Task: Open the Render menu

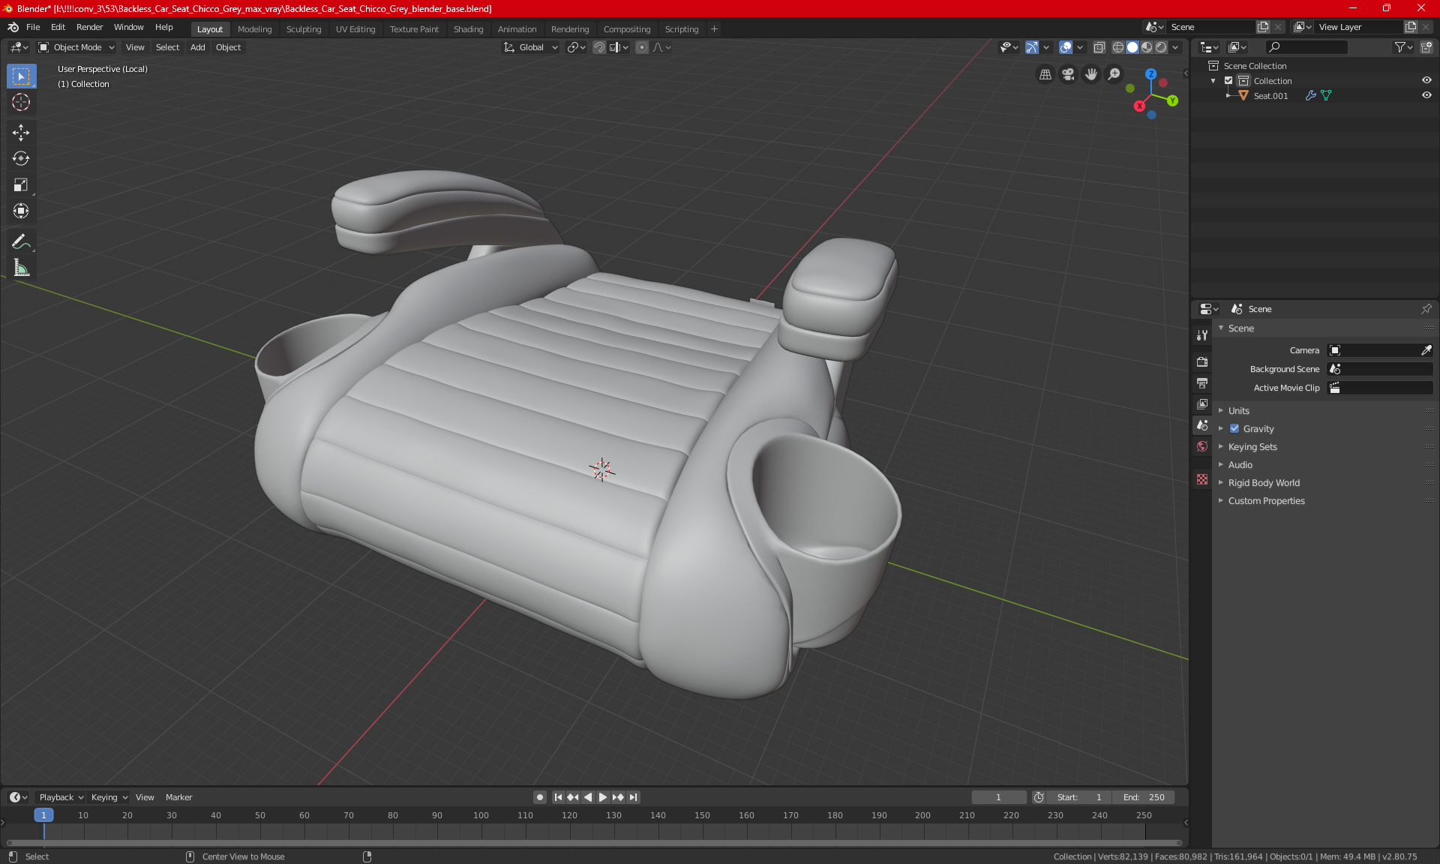Action: [x=89, y=27]
